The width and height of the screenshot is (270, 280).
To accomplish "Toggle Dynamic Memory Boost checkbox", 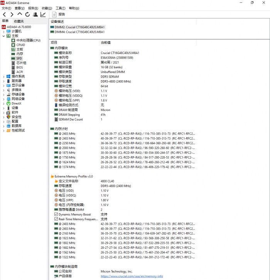I will click(56, 214).
